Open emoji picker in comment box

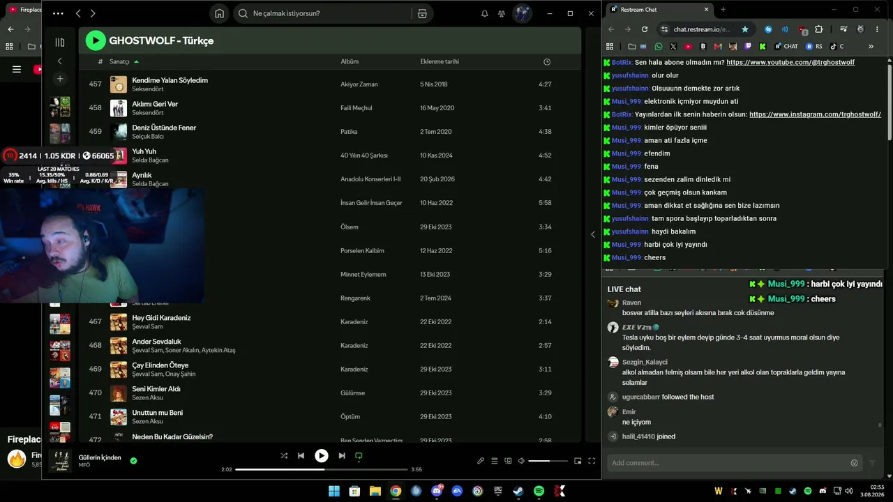[x=855, y=463]
